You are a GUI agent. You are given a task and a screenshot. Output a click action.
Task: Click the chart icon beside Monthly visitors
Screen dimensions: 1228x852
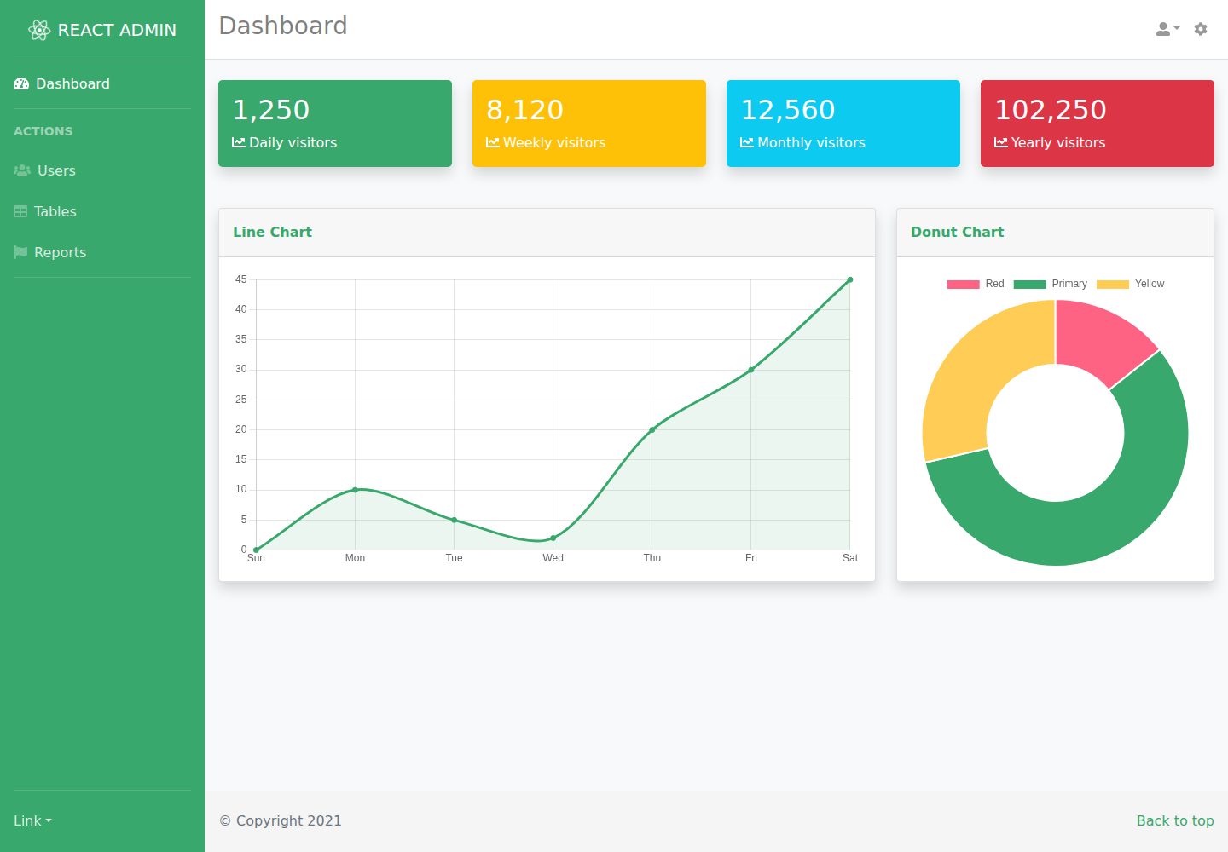click(747, 142)
